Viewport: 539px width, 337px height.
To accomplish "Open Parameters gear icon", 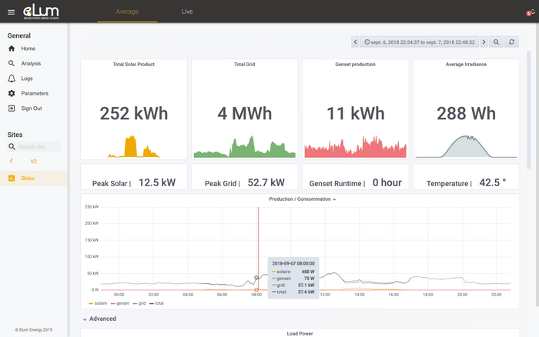I will 12,93.
